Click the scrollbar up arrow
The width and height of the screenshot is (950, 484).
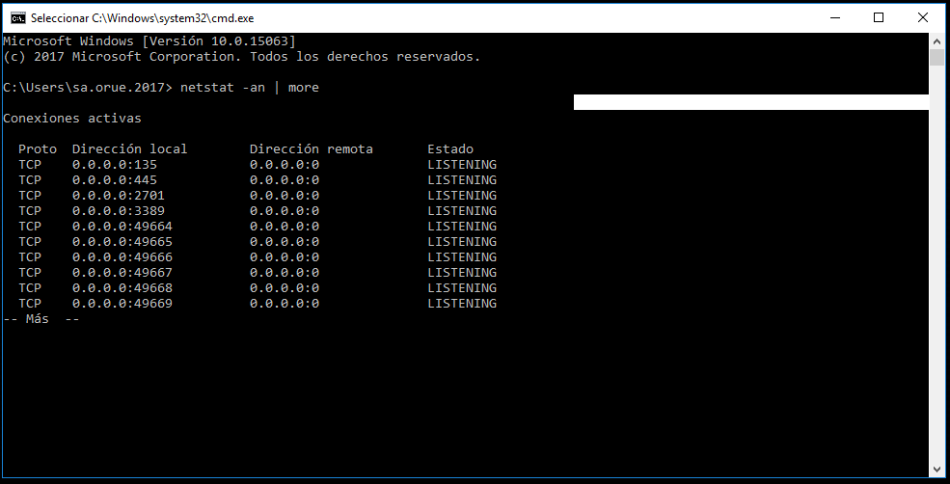point(936,41)
